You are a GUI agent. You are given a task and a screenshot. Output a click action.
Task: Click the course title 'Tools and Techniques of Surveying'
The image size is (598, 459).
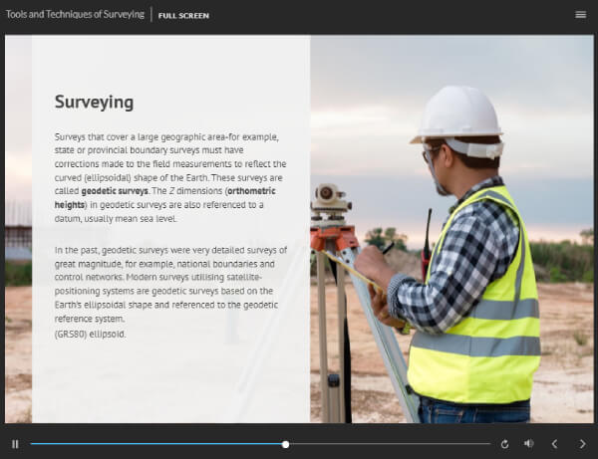pos(75,15)
